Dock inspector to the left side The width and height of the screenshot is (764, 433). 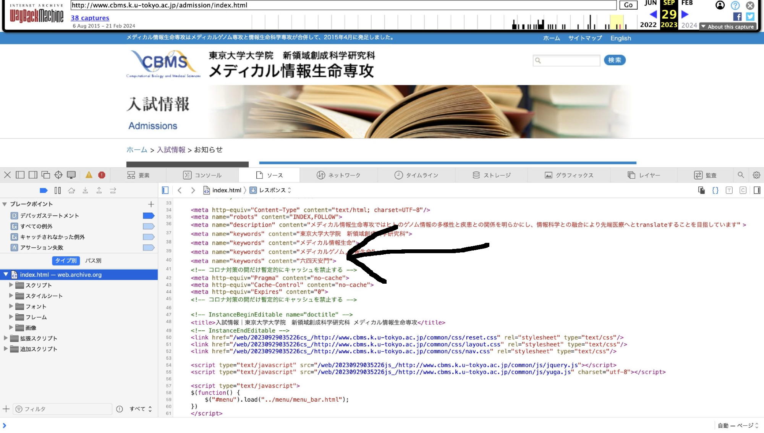pyautogui.click(x=20, y=175)
